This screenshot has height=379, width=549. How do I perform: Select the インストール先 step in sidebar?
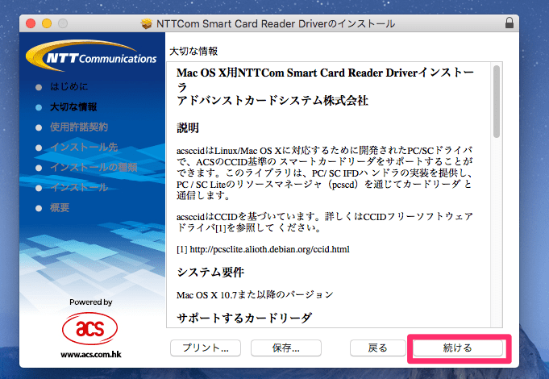click(x=84, y=147)
